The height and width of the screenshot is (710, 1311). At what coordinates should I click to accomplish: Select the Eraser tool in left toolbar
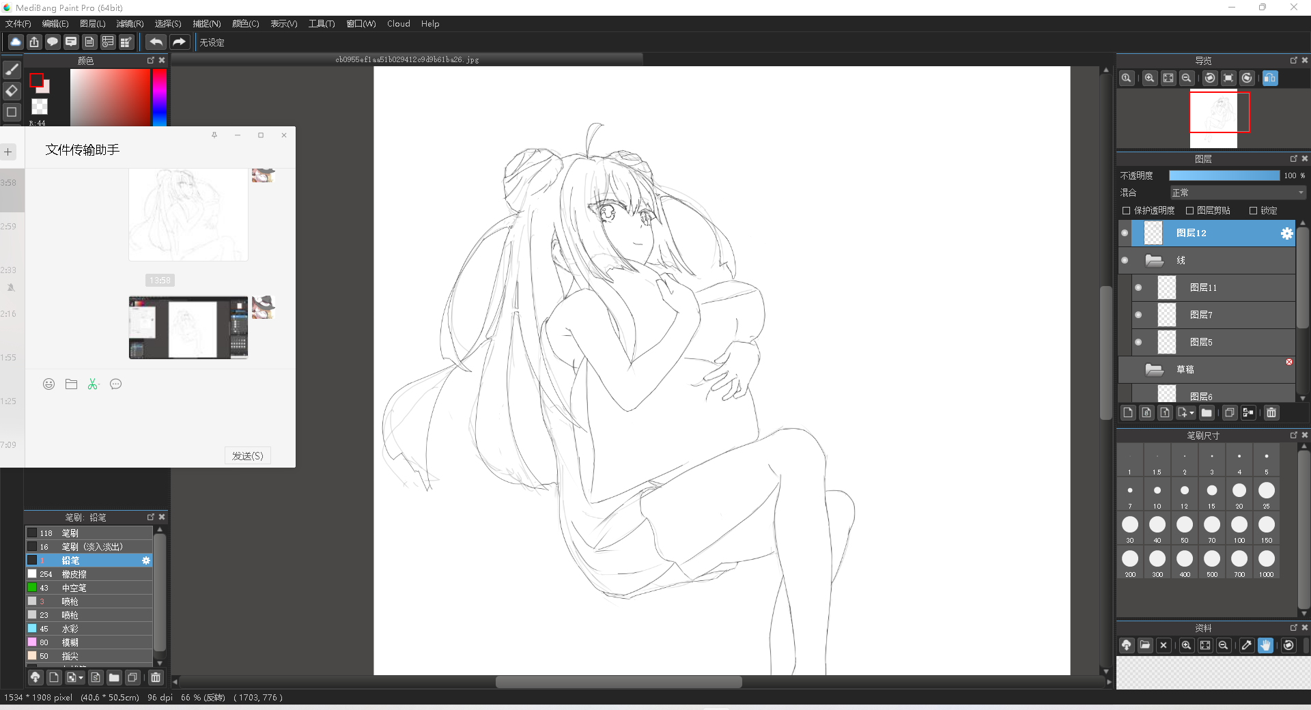(12, 90)
